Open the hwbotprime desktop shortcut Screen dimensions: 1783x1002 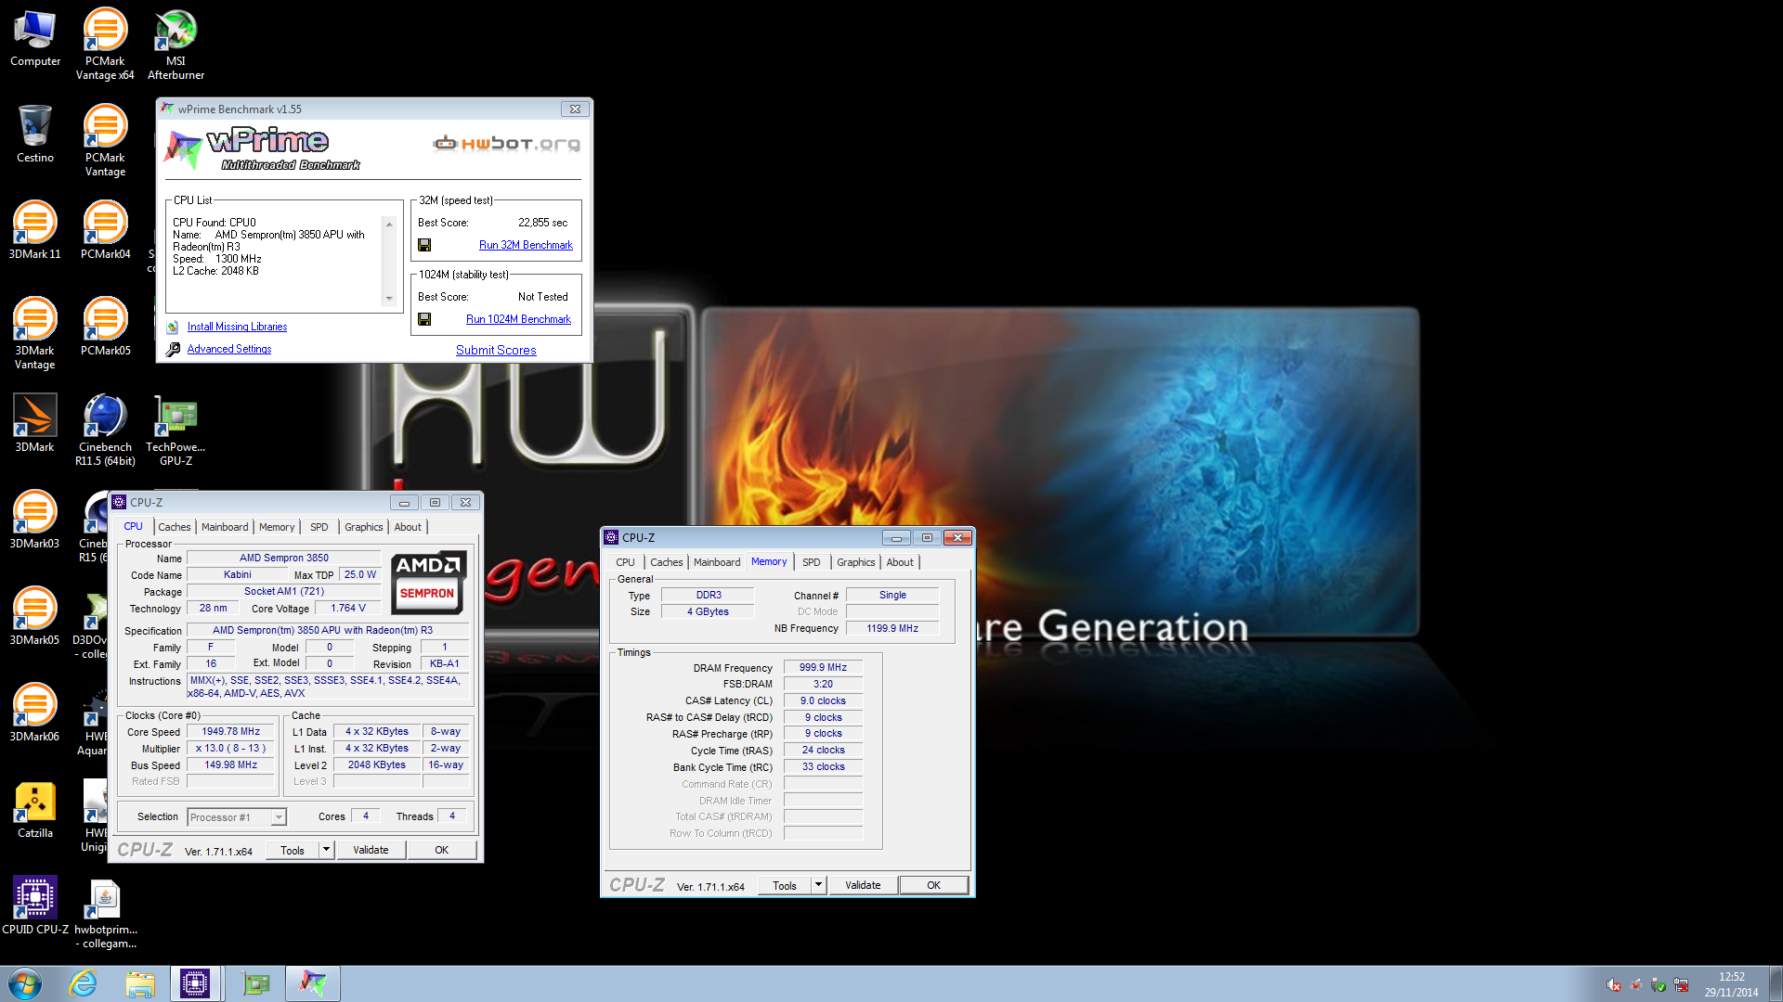(x=105, y=913)
